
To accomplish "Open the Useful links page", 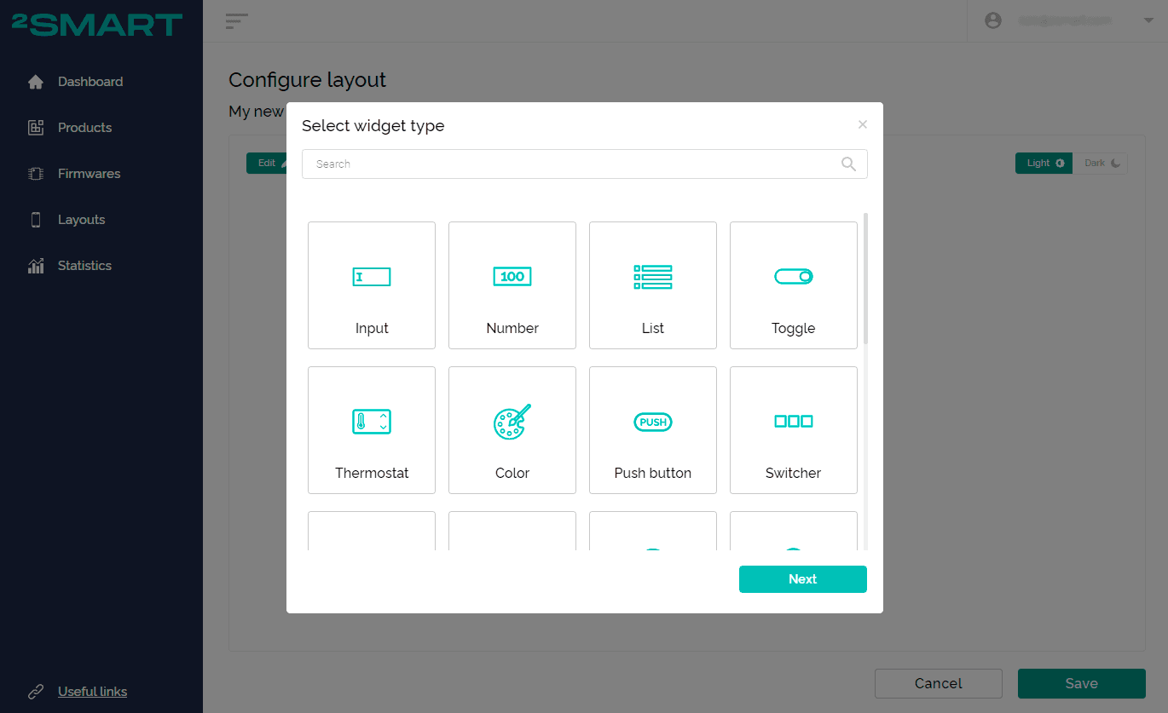I will [x=92, y=691].
